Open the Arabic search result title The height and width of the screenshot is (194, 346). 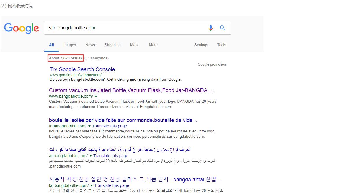tap(120, 150)
